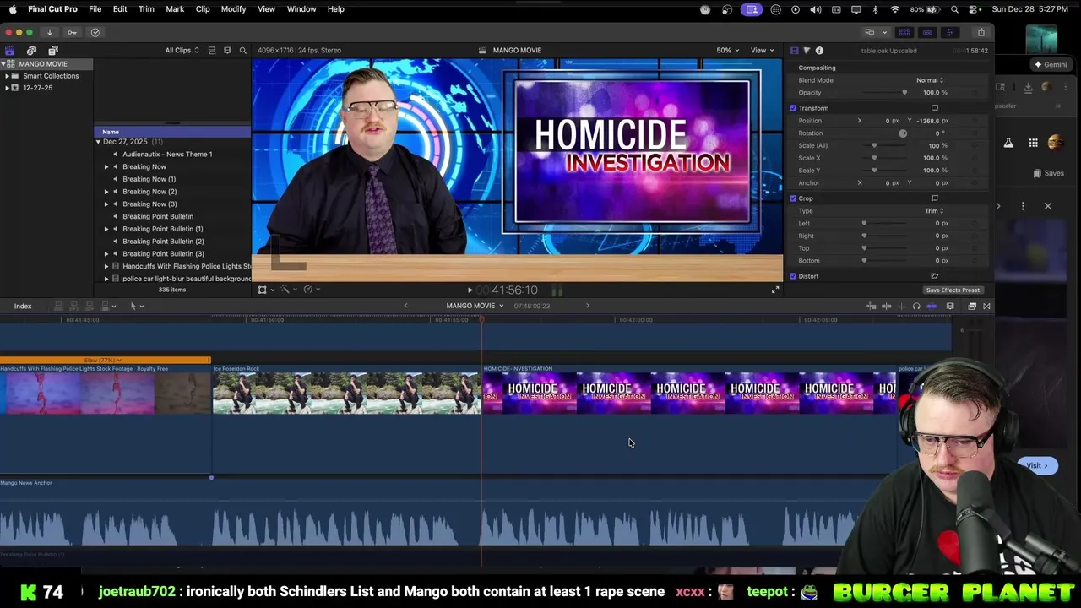Click Crop onscreen controls icon

pos(934,198)
